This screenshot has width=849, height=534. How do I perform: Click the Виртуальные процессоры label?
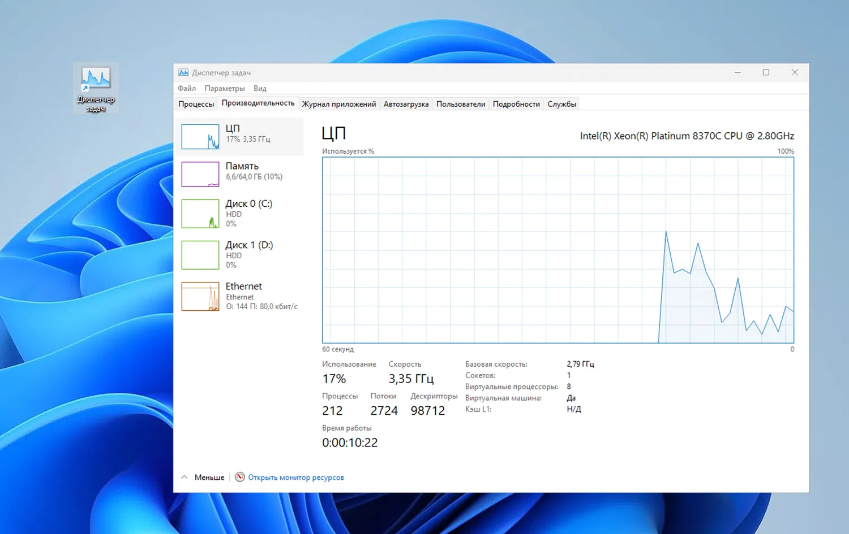512,387
